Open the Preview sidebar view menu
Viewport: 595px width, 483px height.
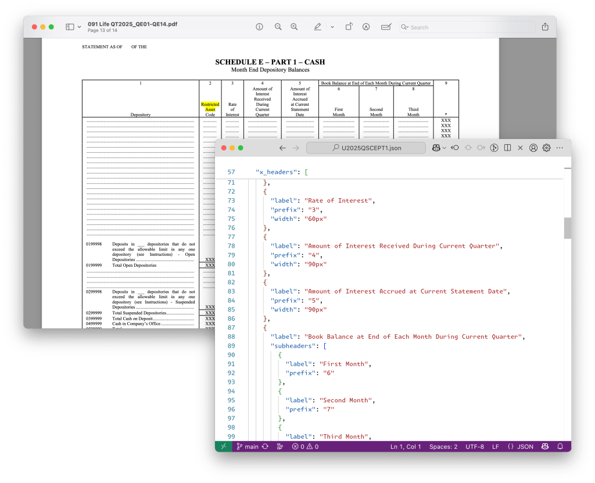pyautogui.click(x=73, y=27)
